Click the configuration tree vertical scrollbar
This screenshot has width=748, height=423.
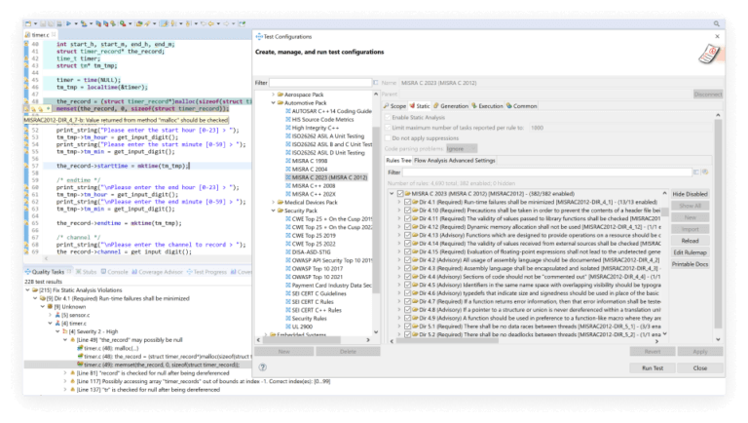[376, 211]
